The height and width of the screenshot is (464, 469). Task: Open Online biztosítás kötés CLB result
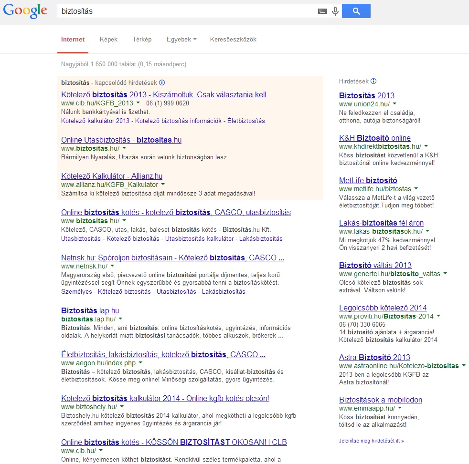174,443
